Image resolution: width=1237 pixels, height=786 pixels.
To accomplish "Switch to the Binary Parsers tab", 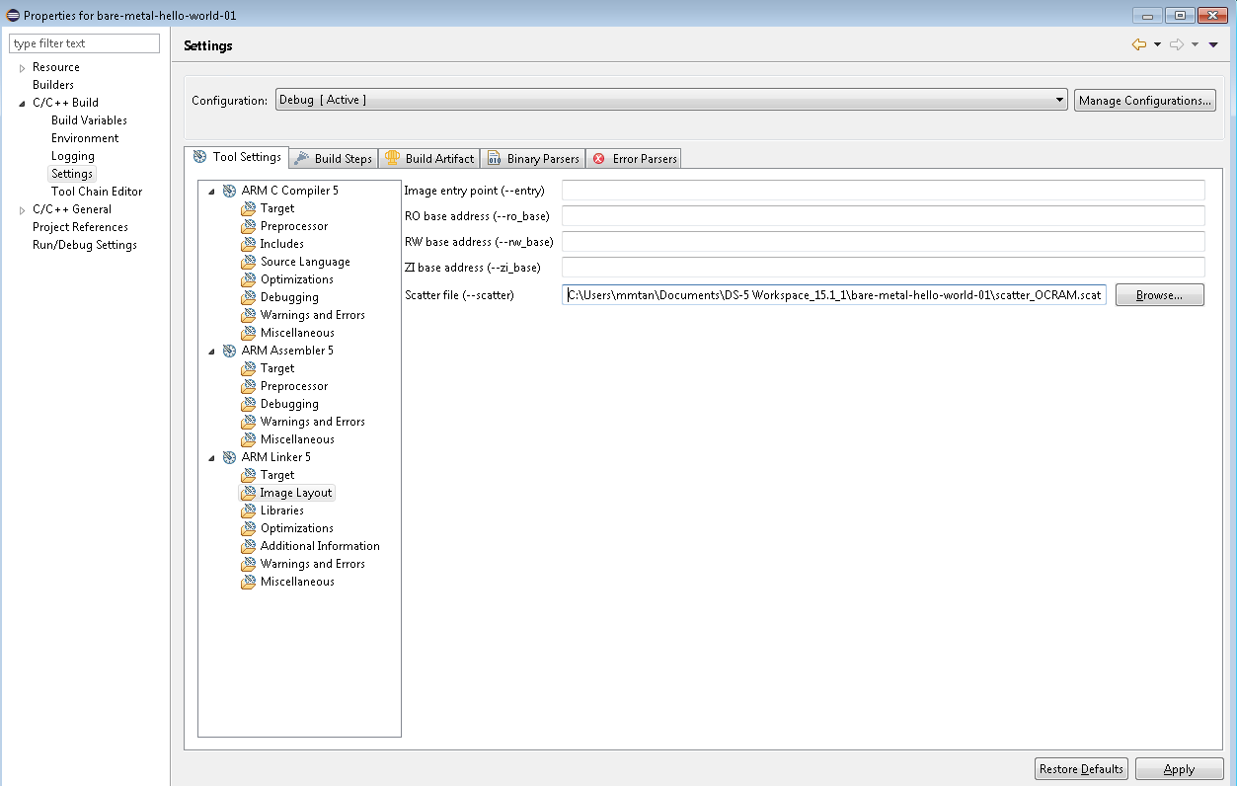I will [x=533, y=158].
